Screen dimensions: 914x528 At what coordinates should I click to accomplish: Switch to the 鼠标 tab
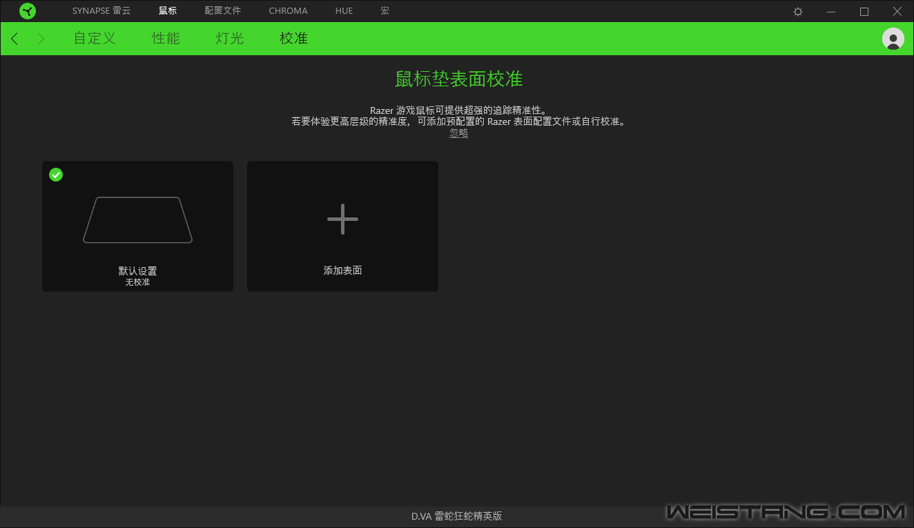point(167,11)
